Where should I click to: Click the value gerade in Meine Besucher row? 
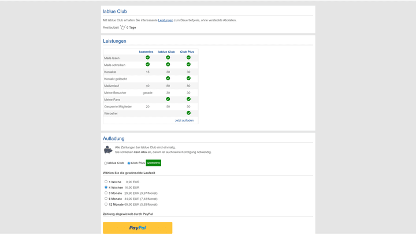147,92
